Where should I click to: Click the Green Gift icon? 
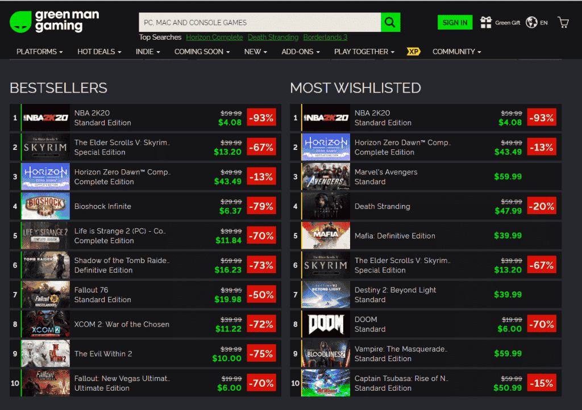(x=486, y=22)
